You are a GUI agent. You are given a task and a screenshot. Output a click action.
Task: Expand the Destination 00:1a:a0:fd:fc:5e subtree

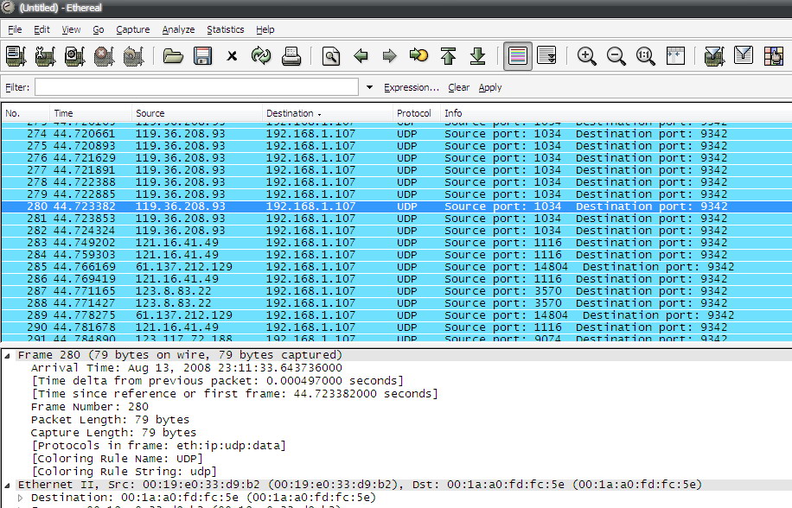22,498
